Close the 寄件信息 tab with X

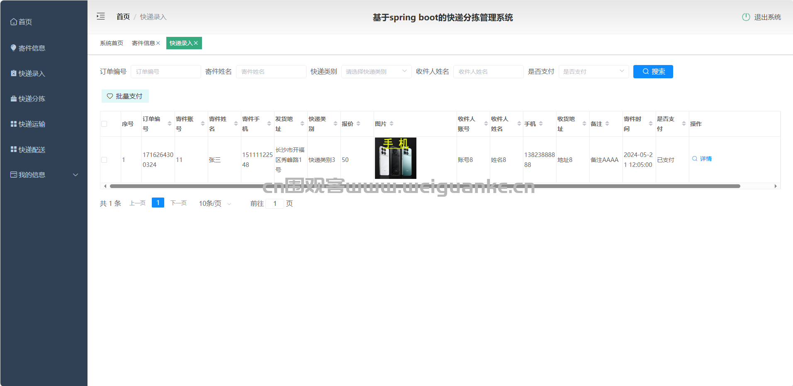pos(158,43)
